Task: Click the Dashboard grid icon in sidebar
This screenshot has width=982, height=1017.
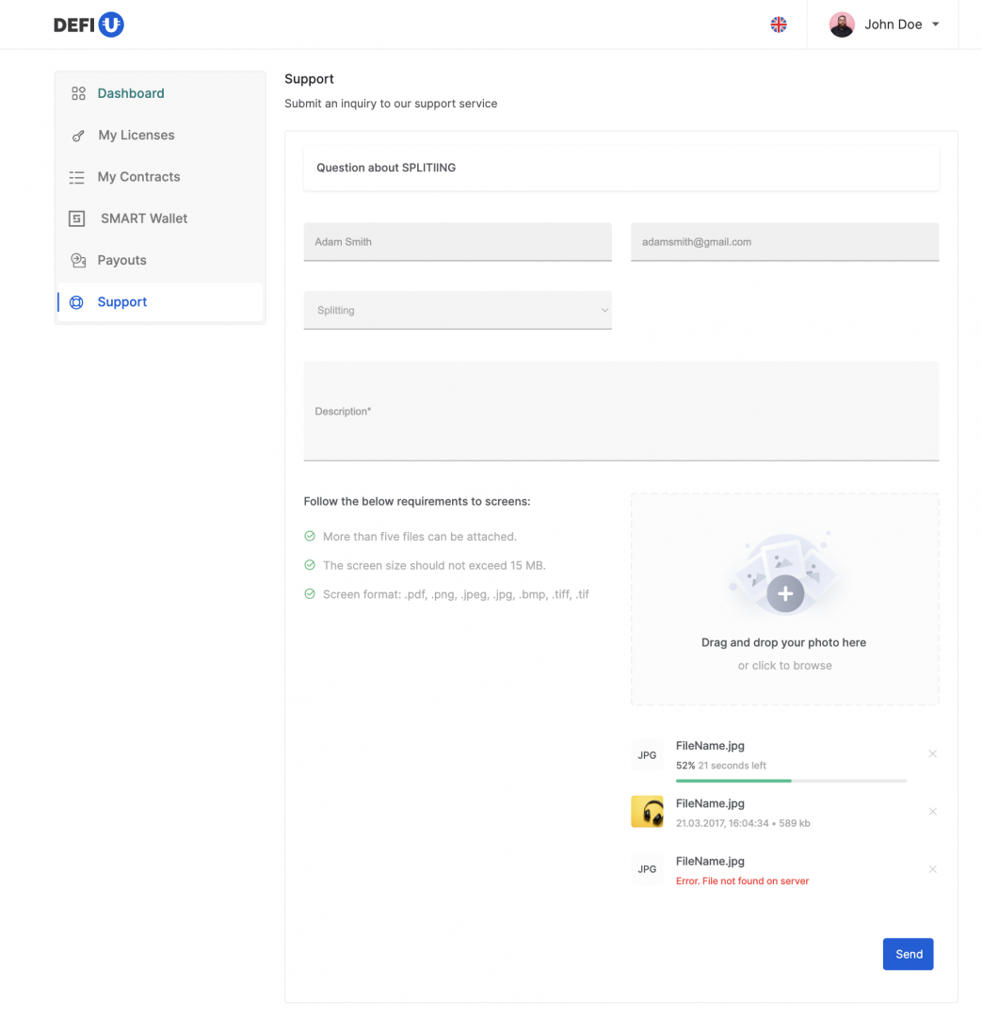Action: (78, 93)
